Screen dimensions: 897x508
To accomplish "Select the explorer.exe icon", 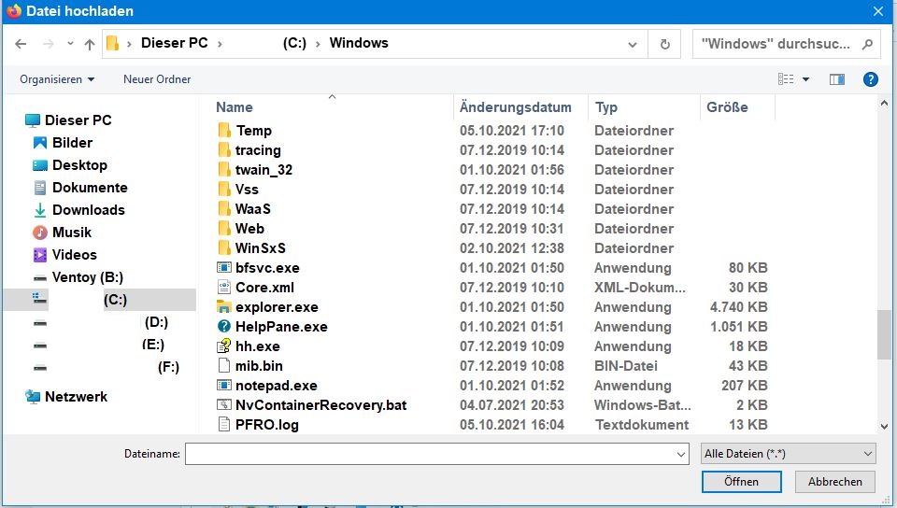I will click(224, 307).
